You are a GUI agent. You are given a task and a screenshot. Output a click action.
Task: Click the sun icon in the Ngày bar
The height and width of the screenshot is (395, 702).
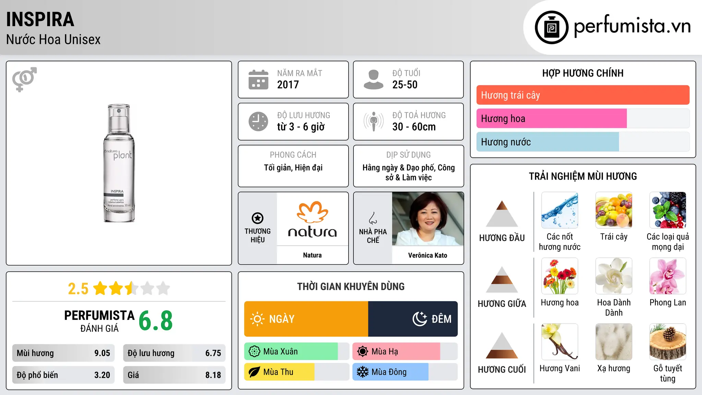pos(257,319)
